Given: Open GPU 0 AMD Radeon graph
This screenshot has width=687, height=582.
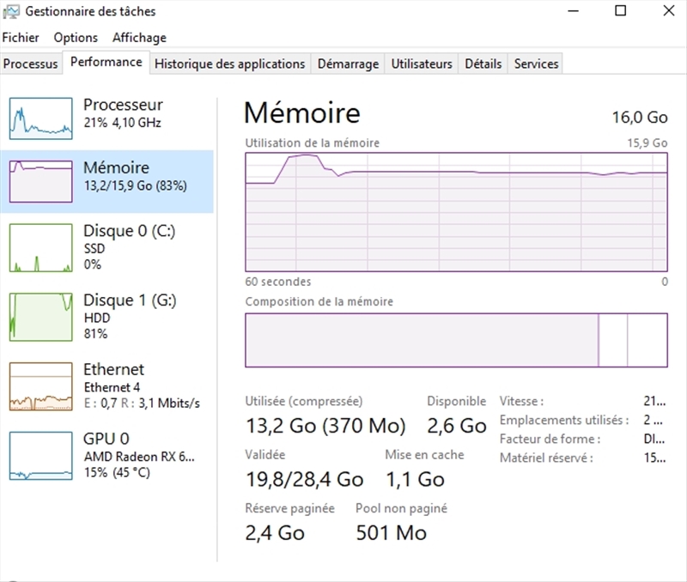Looking at the screenshot, I should (40, 455).
